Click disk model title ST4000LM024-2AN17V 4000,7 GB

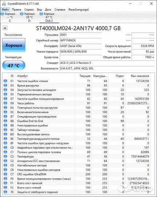(78, 28)
